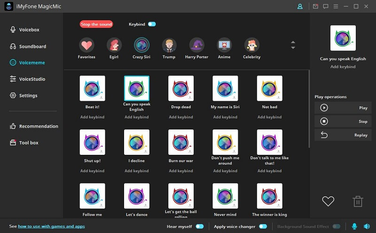The width and height of the screenshot is (376, 233).
Task: Play the Let's dance voice meme
Action: pos(137,196)
